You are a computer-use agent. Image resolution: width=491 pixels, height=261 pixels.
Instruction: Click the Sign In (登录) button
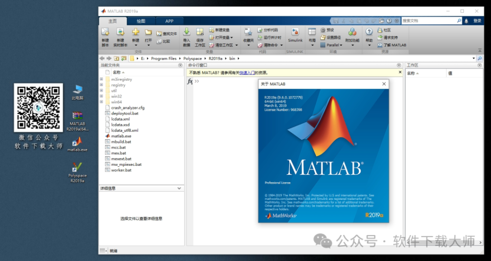tap(477, 21)
